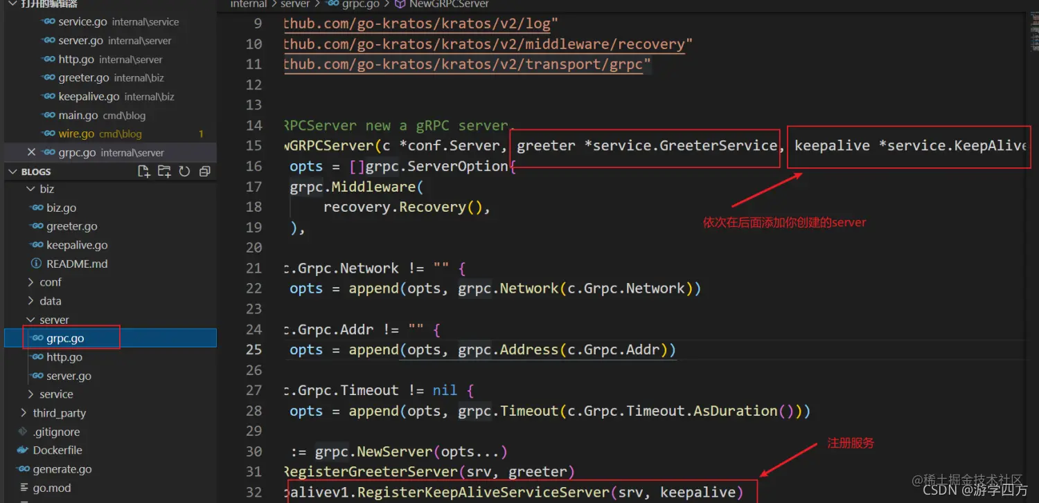Click the server breadcrumb segment
Image resolution: width=1039 pixels, height=503 pixels.
click(295, 4)
